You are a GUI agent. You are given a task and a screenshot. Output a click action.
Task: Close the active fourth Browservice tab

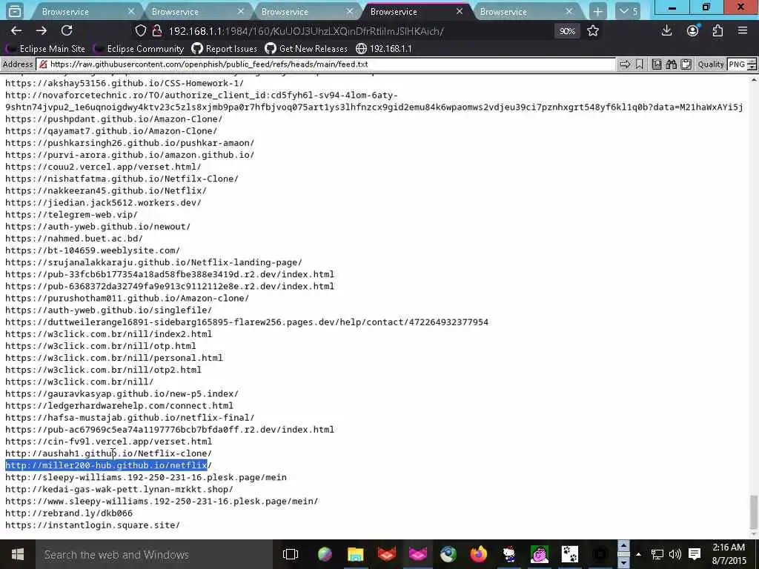coord(460,11)
